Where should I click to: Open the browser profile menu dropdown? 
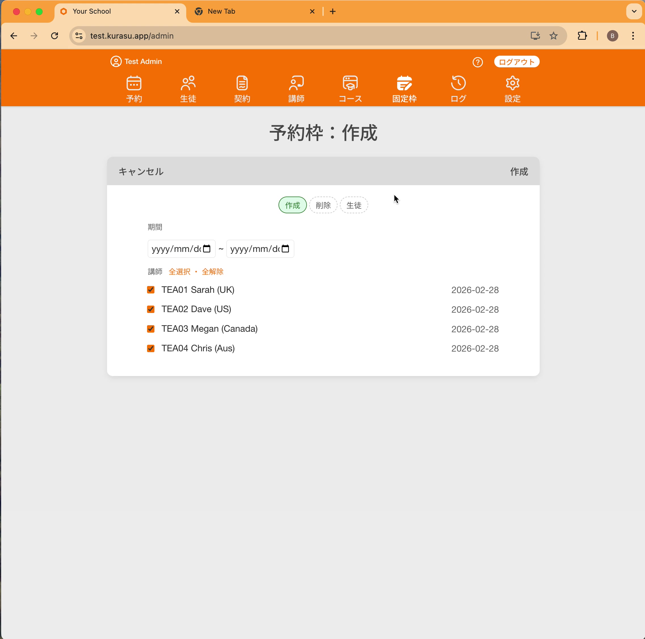coord(612,36)
